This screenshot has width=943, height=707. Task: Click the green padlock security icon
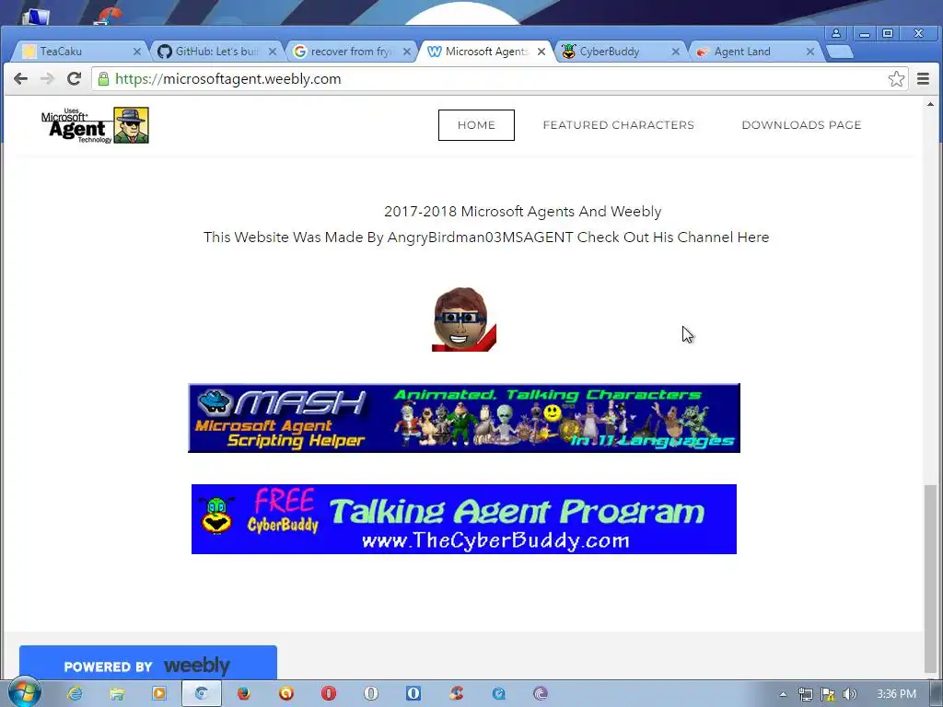(103, 79)
